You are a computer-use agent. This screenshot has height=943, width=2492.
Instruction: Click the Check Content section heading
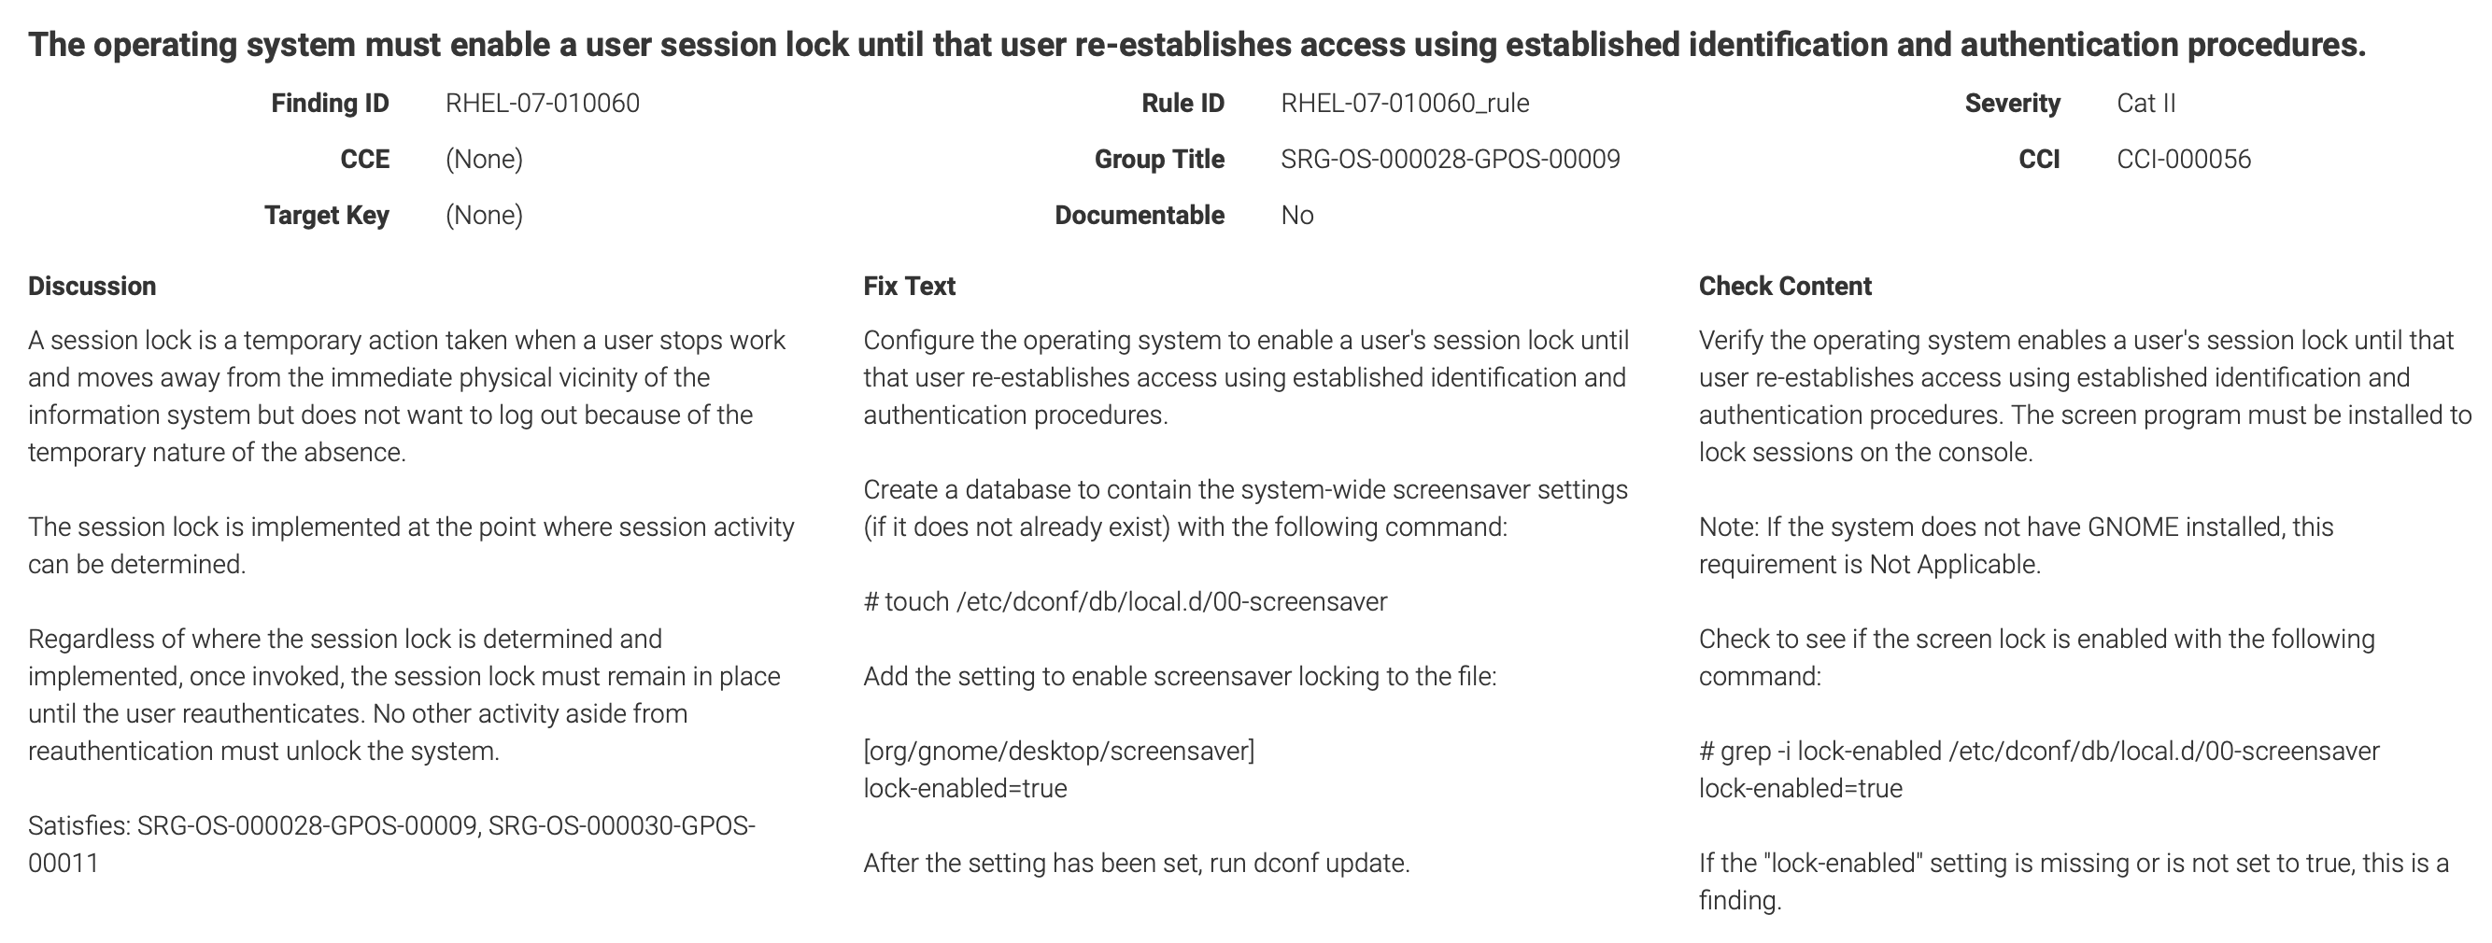tap(1785, 287)
